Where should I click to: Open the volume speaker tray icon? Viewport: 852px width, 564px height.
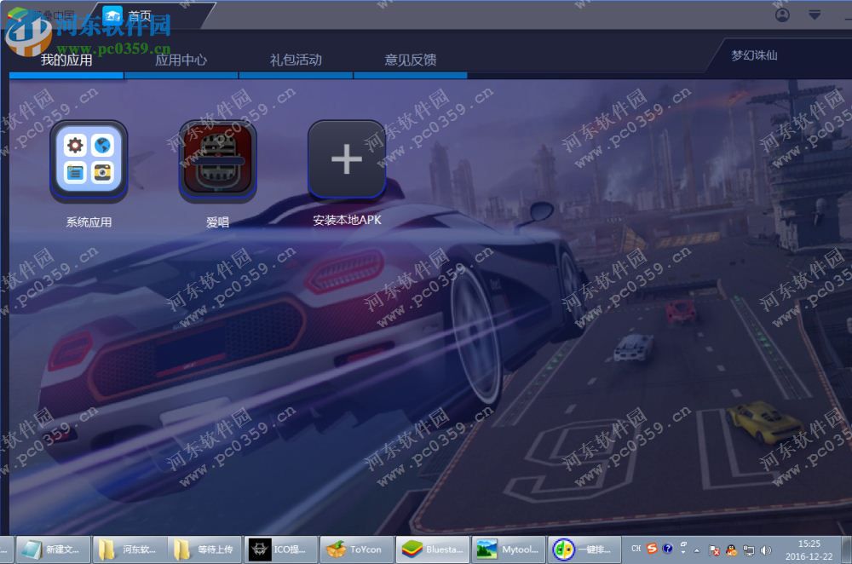coord(766,550)
